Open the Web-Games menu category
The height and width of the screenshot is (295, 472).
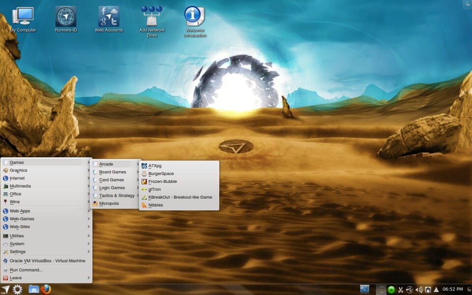(46, 218)
